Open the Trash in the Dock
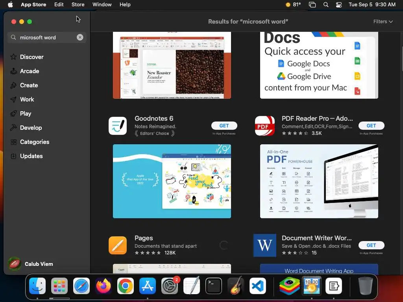The width and height of the screenshot is (403, 302). 366,286
